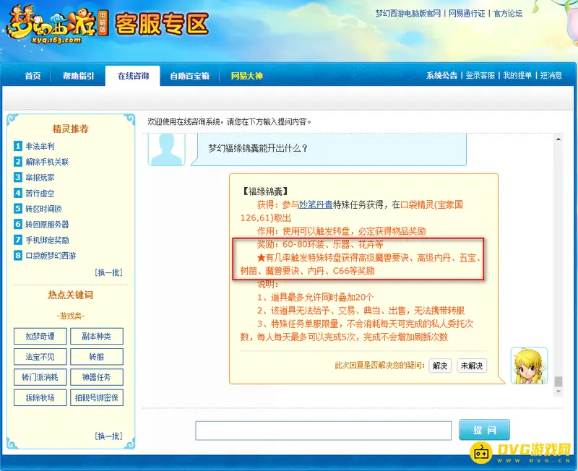
Task: Click the question text 梦幻福缘锦囊能开出什么？
Action: click(258, 148)
